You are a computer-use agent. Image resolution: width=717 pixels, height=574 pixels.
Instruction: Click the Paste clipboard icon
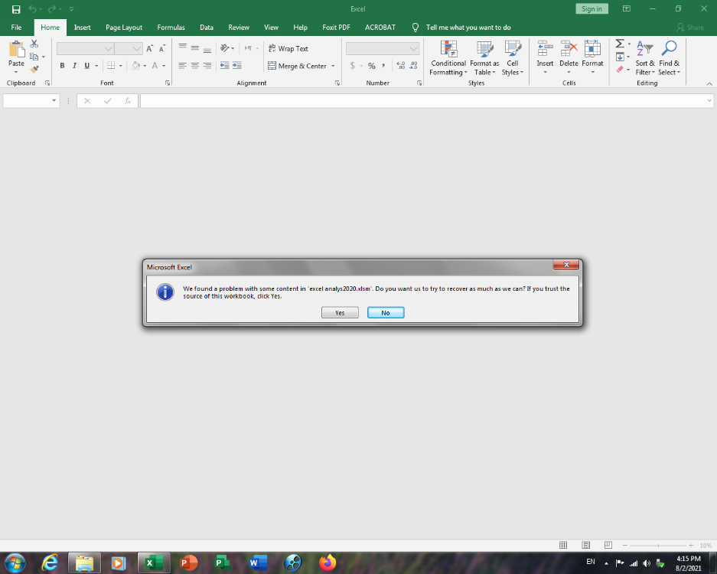17,49
